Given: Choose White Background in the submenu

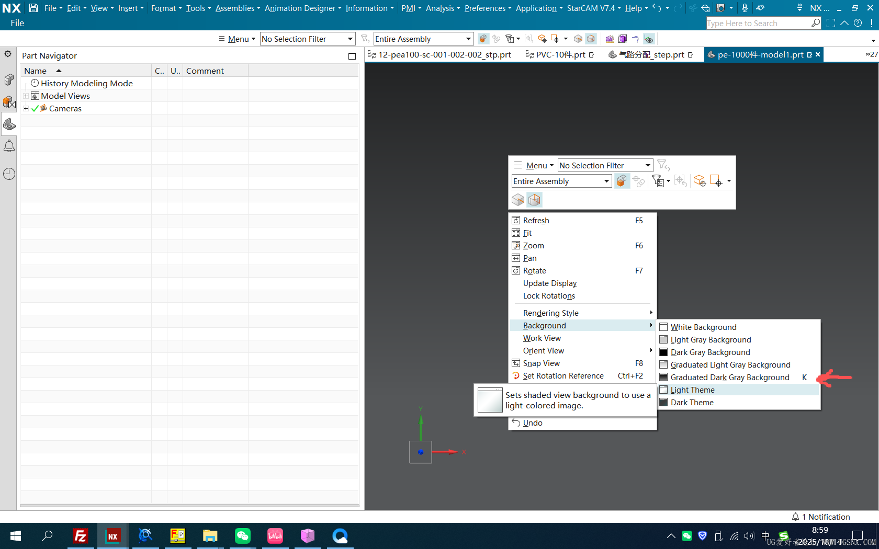Looking at the screenshot, I should (x=703, y=327).
